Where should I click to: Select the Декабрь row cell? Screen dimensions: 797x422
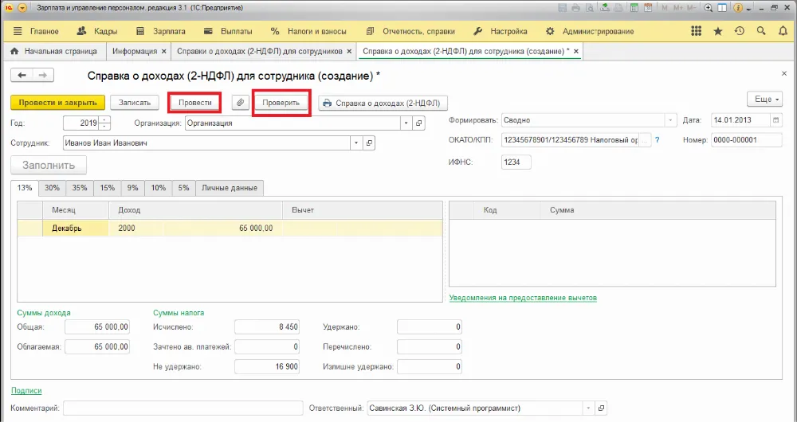point(75,228)
